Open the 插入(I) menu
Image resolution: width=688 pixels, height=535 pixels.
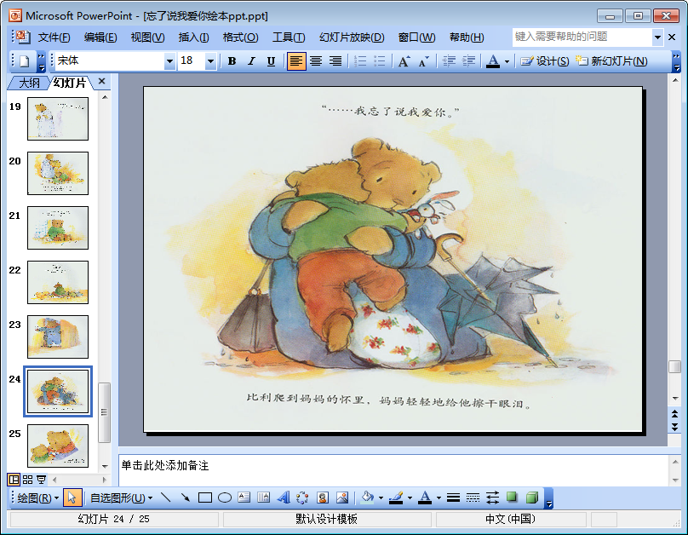coord(193,37)
